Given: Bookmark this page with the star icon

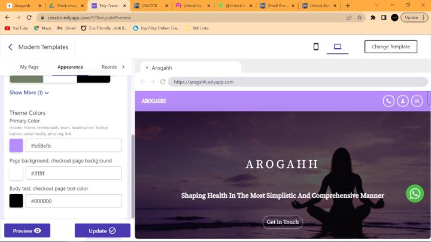Looking at the screenshot, I should point(360,17).
